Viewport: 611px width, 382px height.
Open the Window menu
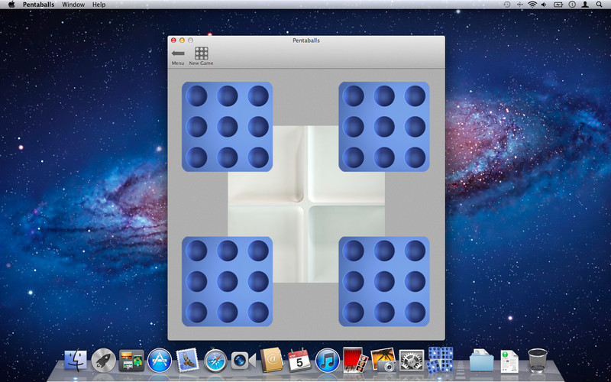[73, 5]
